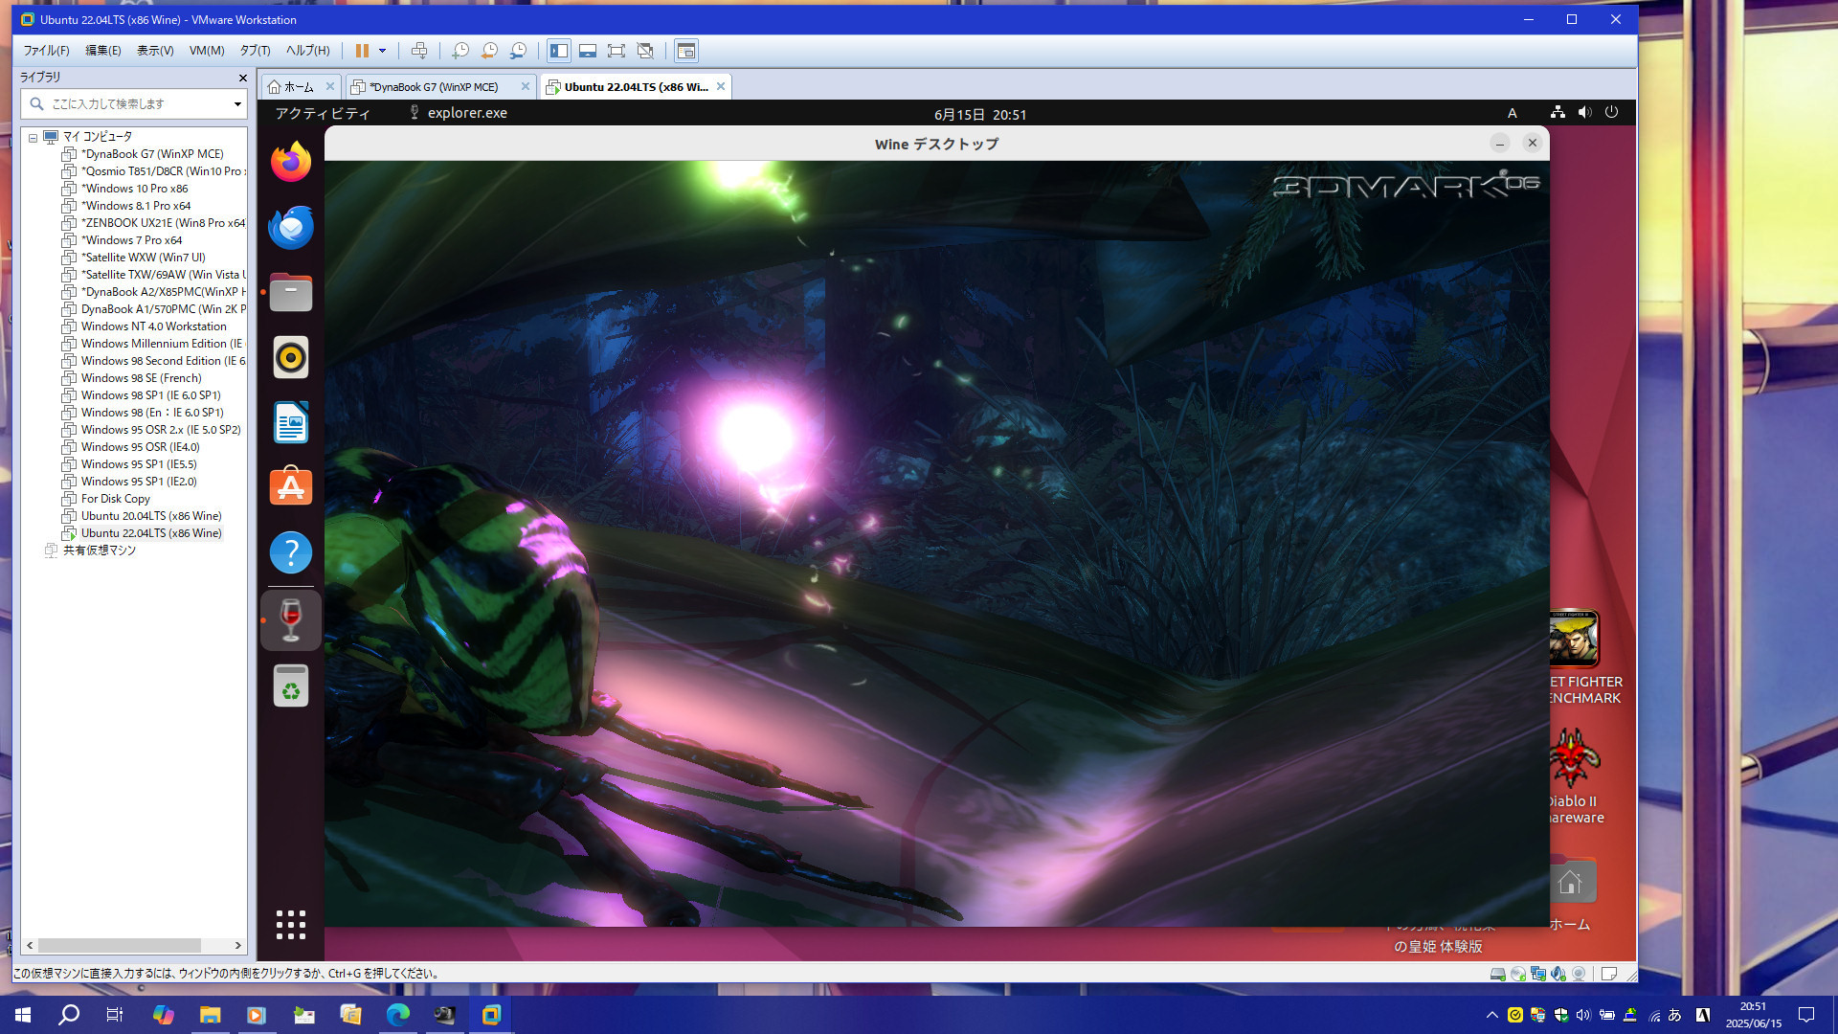Take a snapshot of this virtual machine

click(460, 51)
